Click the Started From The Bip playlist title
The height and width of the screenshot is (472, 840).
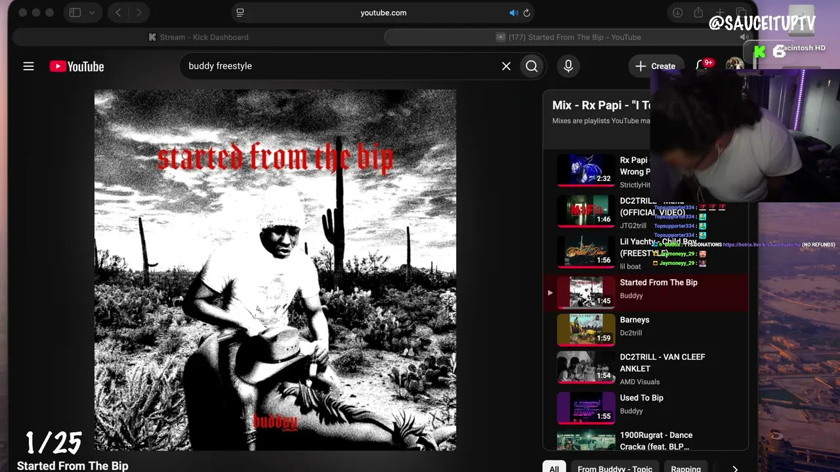tap(659, 283)
